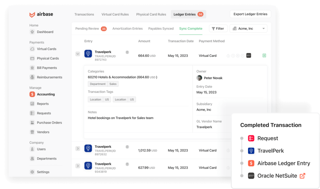This screenshot has width=320, height=189.
Task: Open Settings gear icon
Action: (32, 172)
